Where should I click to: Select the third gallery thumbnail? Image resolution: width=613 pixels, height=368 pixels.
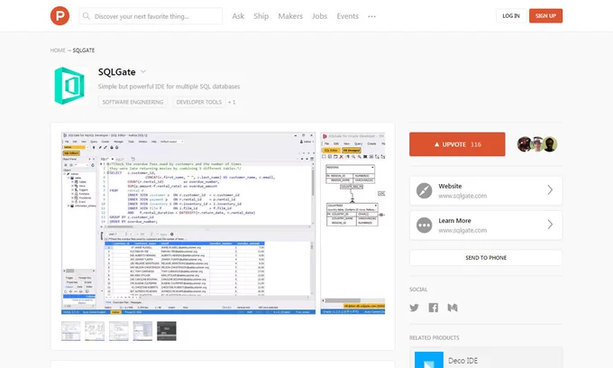[118, 331]
